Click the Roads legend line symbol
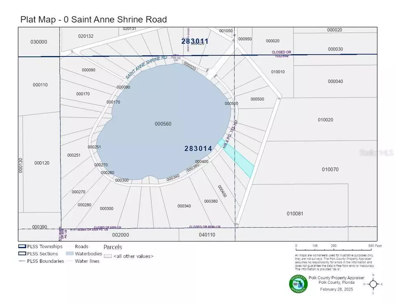Image resolution: width=395 pixels, height=305 pixels. 69,247
